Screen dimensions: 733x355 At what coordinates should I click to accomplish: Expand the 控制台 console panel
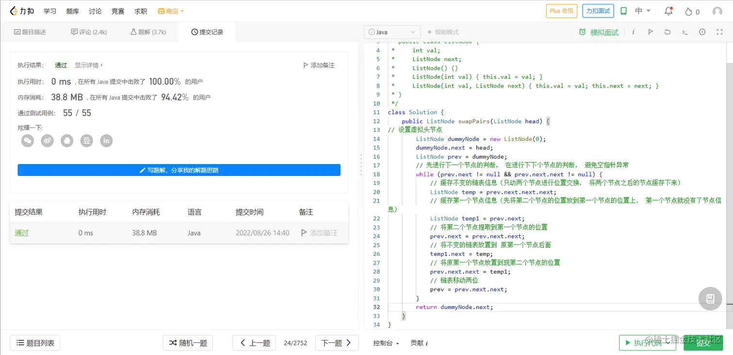(386, 343)
